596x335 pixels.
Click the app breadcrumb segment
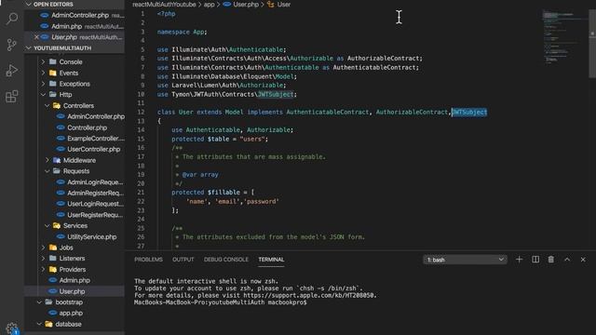click(x=209, y=5)
